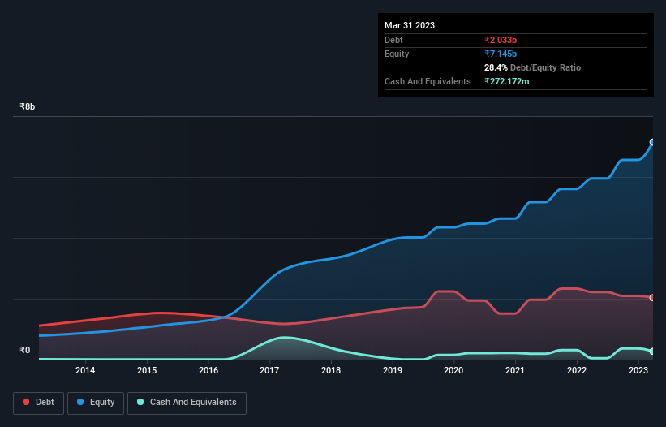
Task: Click the ₹2.033b debt value
Action: tap(501, 40)
